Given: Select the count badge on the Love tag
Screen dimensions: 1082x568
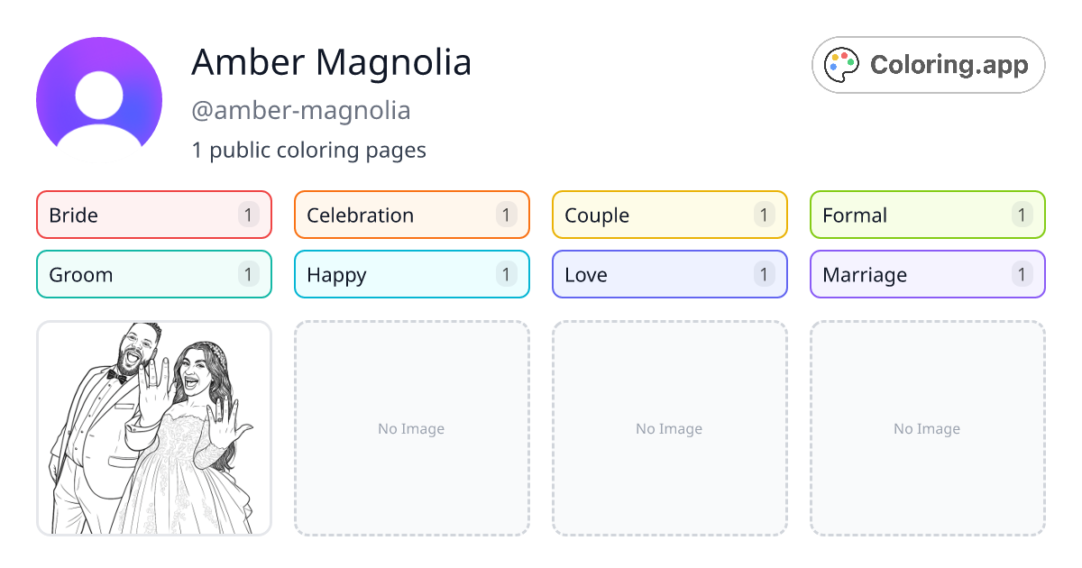Looking at the screenshot, I should click(x=764, y=274).
